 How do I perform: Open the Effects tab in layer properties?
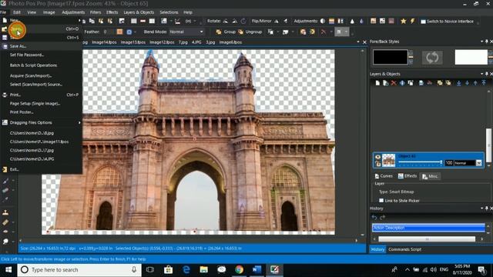tap(407, 176)
